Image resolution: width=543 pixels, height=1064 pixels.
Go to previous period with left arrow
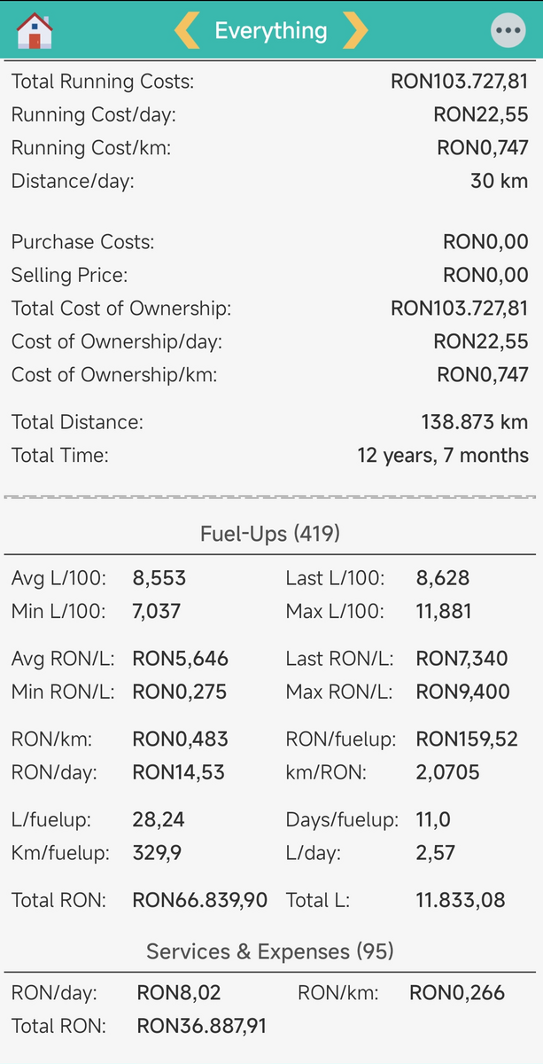coord(187,31)
